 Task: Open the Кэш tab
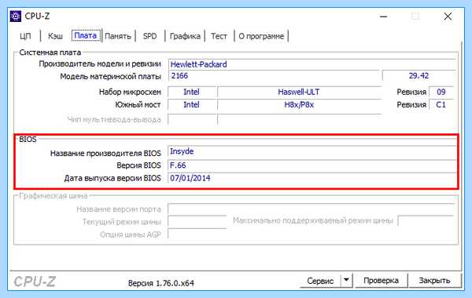[x=55, y=36]
